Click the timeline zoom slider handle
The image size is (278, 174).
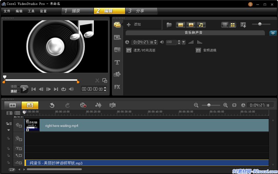pos(209,105)
